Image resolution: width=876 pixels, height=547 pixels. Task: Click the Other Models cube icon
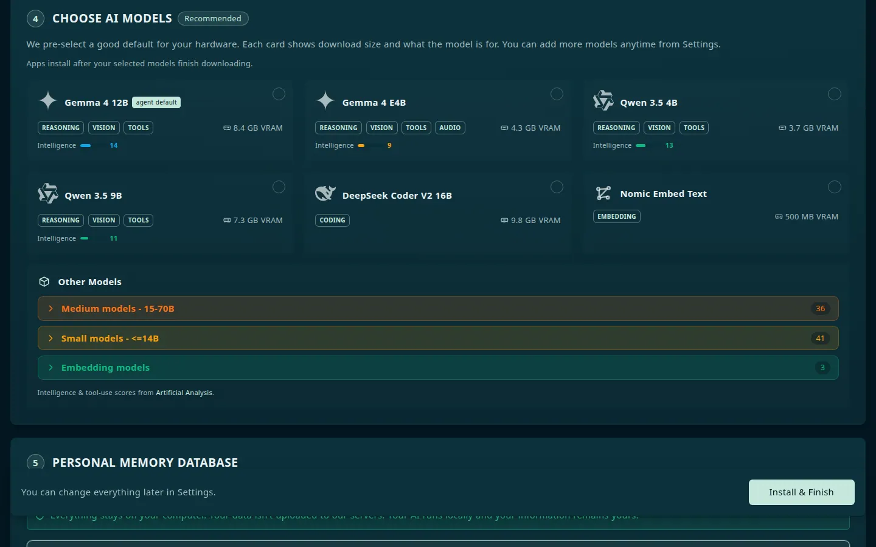coord(44,282)
